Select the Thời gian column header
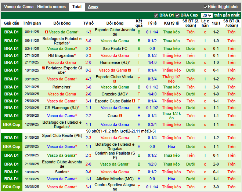The height and width of the screenshot is (192, 242). click(32, 23)
